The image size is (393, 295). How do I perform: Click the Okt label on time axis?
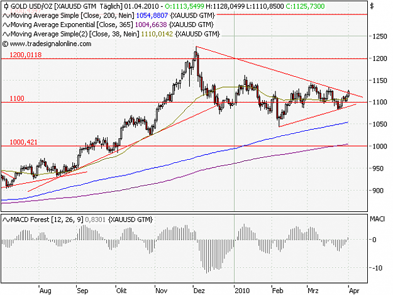[x=121, y=291]
